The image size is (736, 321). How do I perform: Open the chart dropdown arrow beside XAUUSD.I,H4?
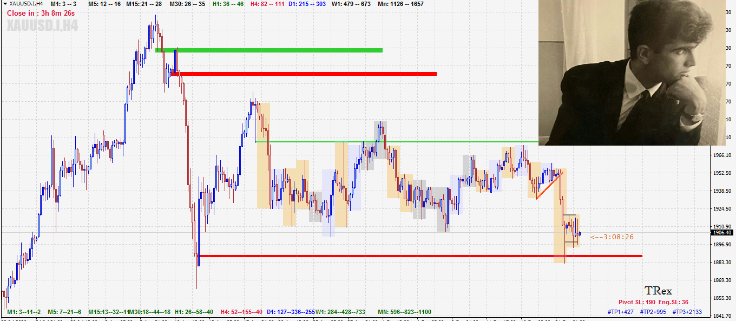(5, 4)
